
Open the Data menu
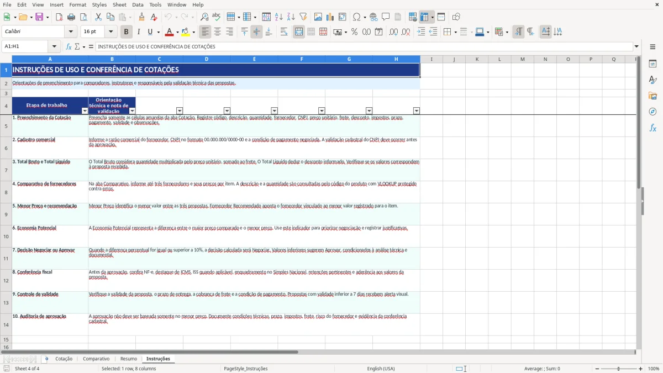pos(138,4)
